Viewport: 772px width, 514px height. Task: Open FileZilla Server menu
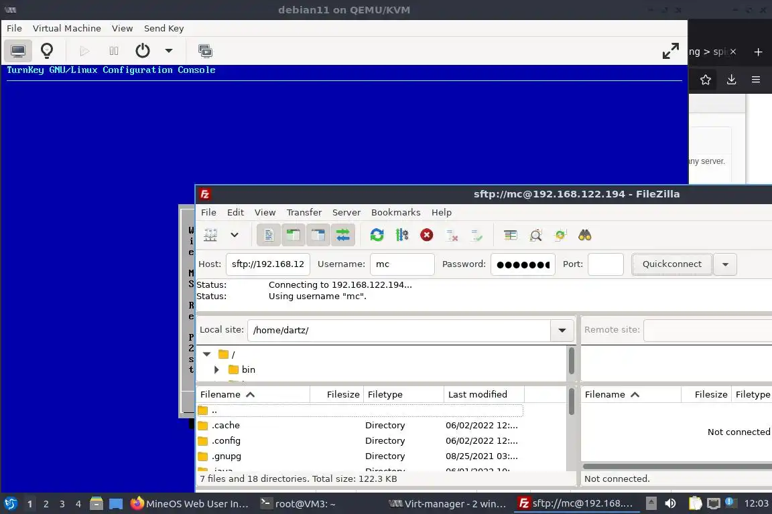click(x=346, y=212)
